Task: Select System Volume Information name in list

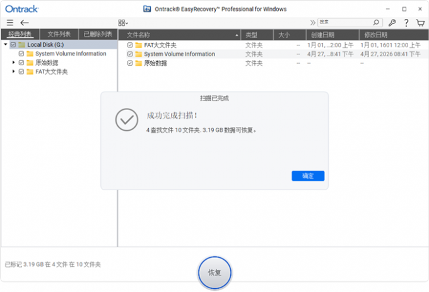Action: click(179, 54)
